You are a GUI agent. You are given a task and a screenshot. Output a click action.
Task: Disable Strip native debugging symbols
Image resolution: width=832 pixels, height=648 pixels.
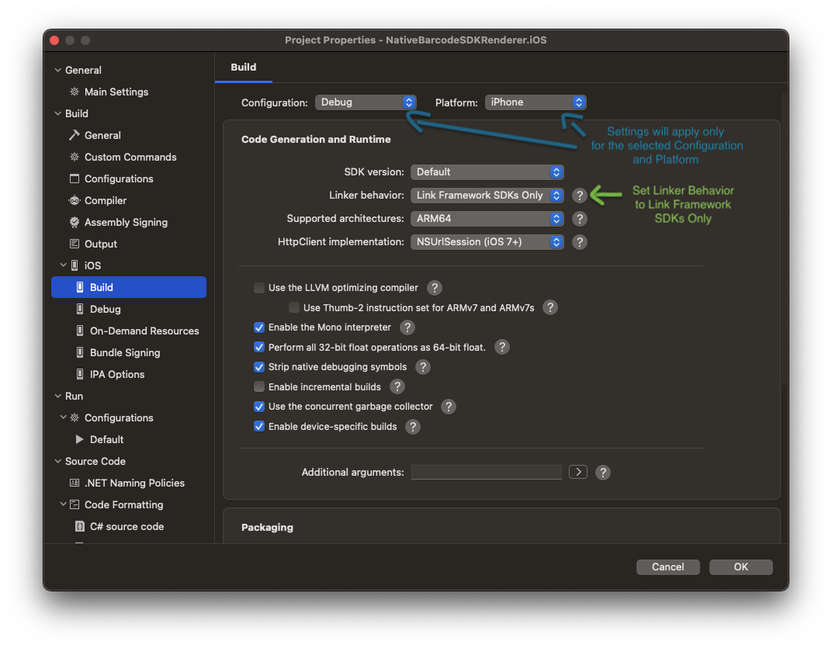pos(258,366)
